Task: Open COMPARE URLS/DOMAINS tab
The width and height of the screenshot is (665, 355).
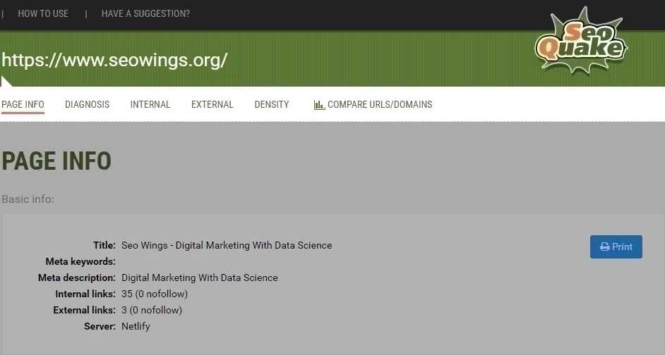Action: click(x=380, y=104)
